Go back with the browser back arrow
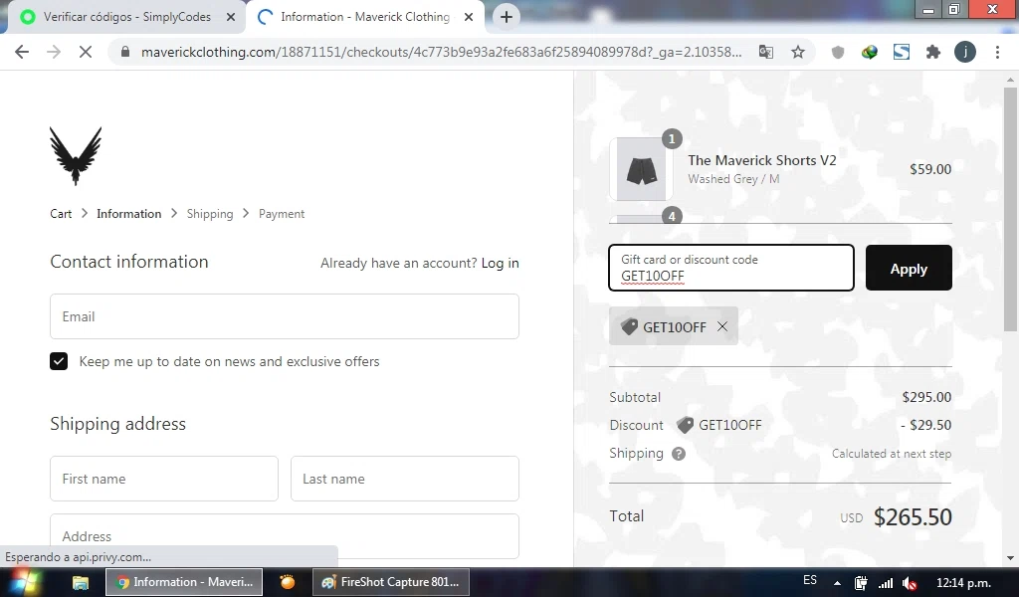1019x597 pixels. point(22,52)
